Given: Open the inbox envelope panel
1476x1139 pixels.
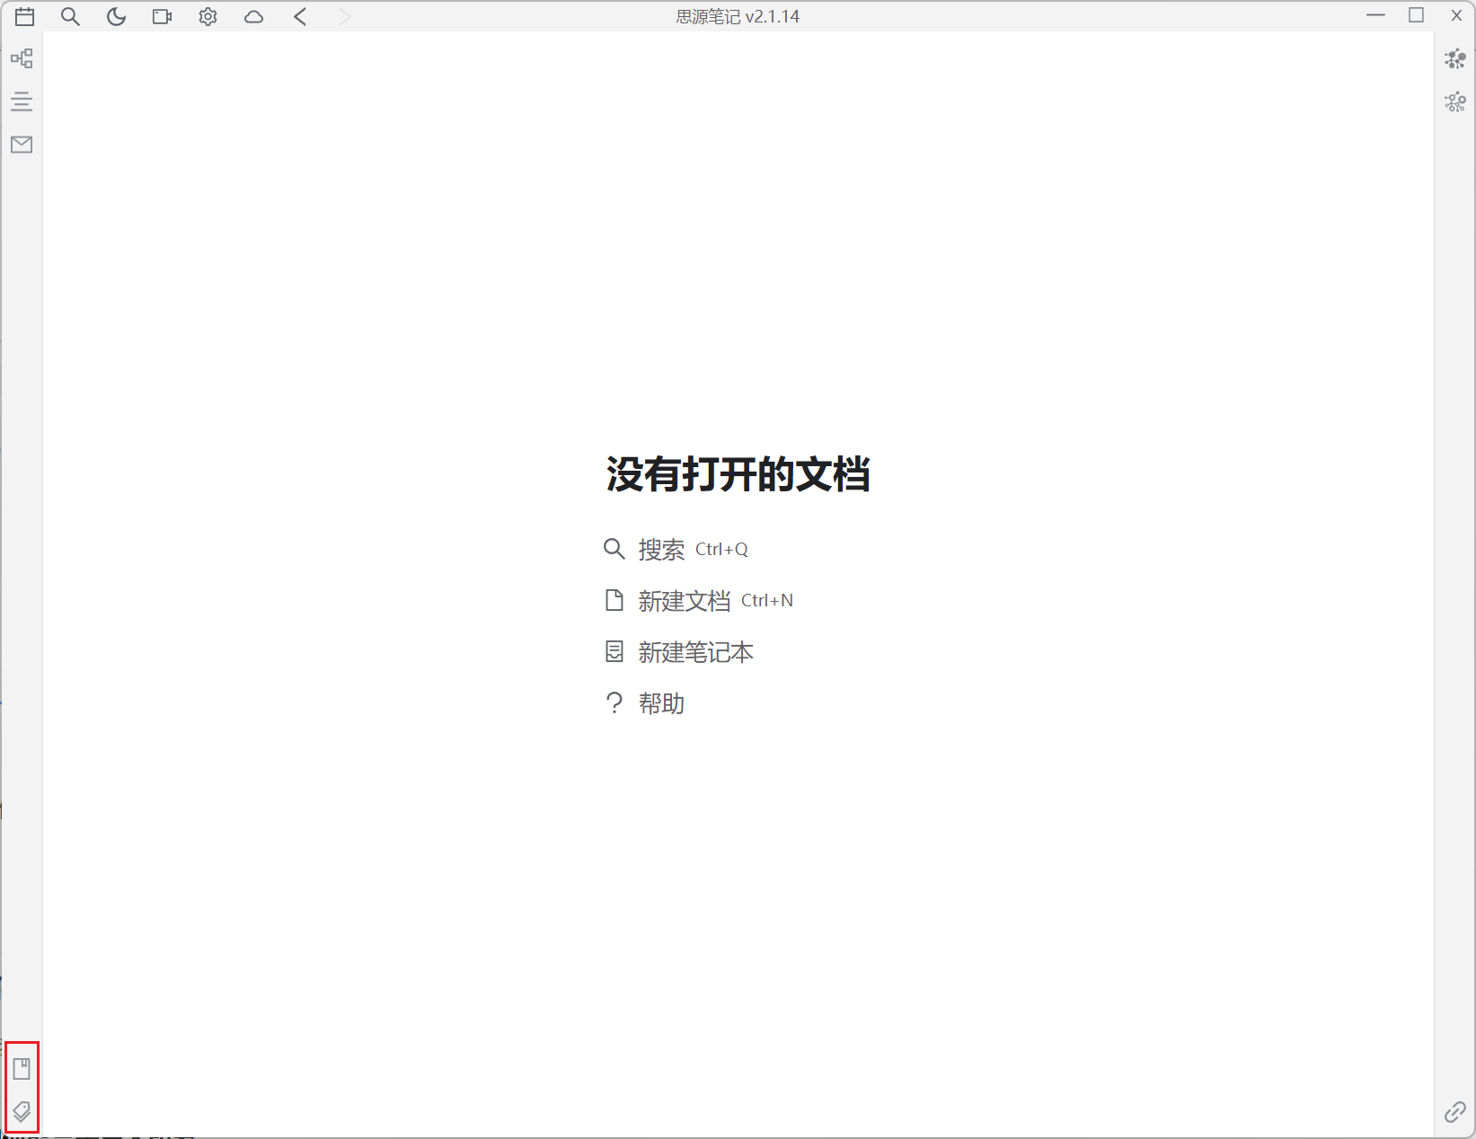Looking at the screenshot, I should tap(22, 145).
